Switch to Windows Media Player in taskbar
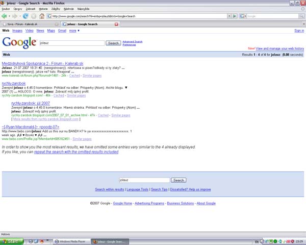Screen dimensions: 306x245 click(72, 241)
